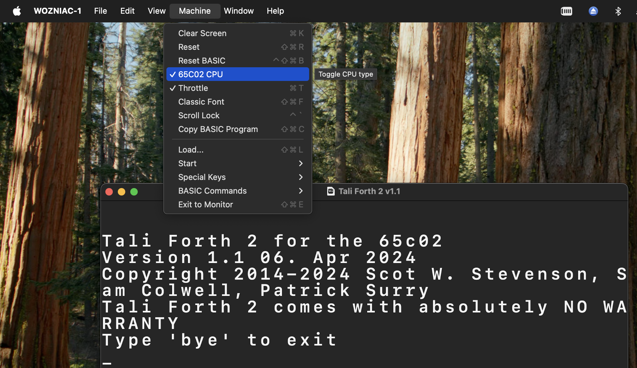Expand the Start submenu
637x368 pixels.
click(x=238, y=163)
